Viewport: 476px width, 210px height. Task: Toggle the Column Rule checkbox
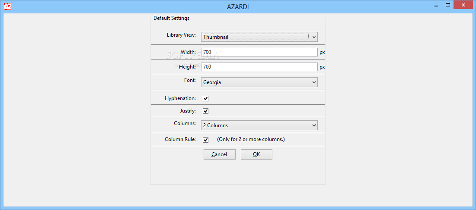coord(205,139)
